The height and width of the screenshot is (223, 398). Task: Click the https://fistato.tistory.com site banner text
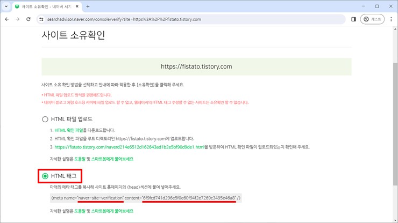click(196, 66)
